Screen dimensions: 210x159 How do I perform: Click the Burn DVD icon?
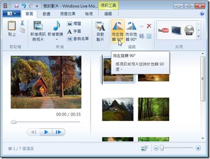click(x=189, y=30)
